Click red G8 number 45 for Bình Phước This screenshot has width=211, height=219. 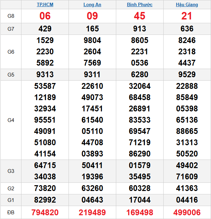pyautogui.click(x=139, y=16)
